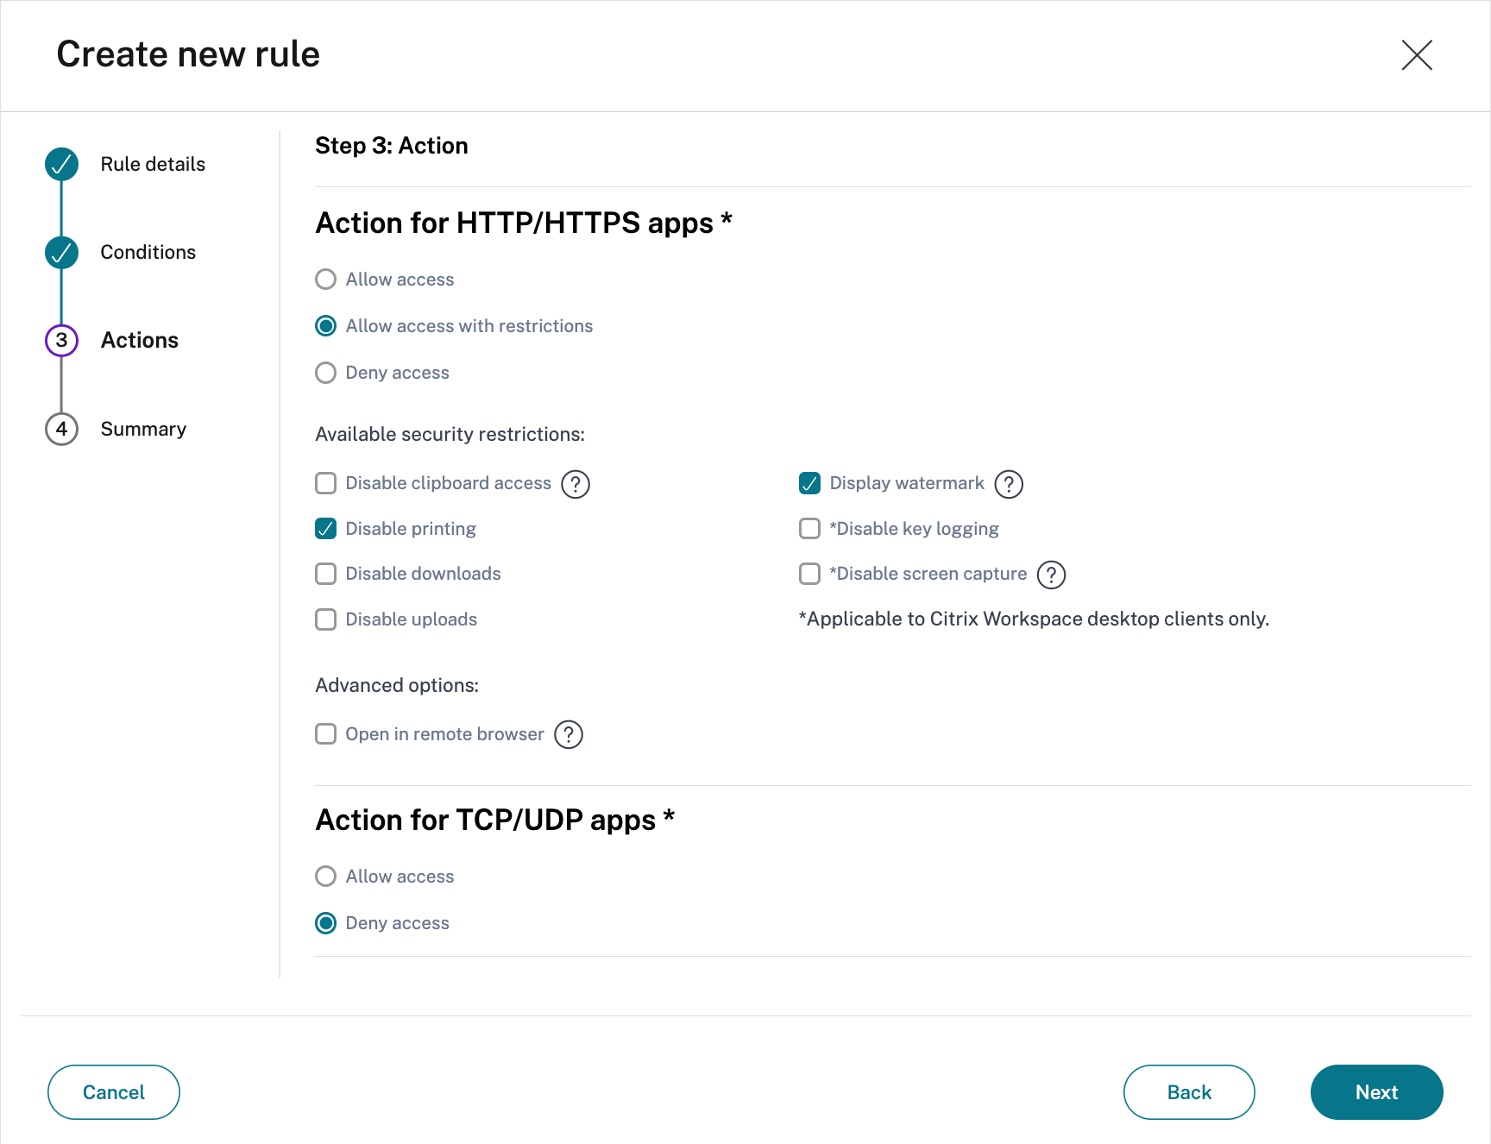Select the Actions step number 3
The height and width of the screenshot is (1144, 1491).
click(x=62, y=341)
